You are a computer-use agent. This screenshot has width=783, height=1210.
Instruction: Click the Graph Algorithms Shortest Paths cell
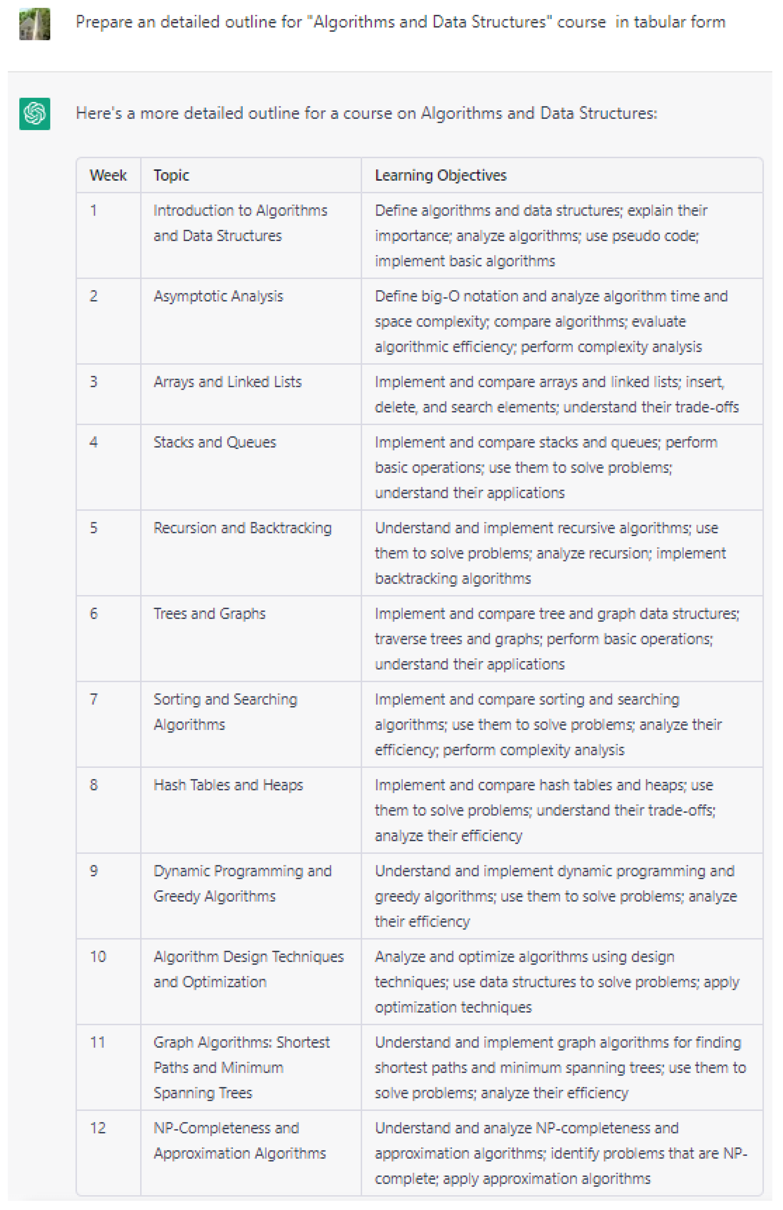tap(241, 1067)
